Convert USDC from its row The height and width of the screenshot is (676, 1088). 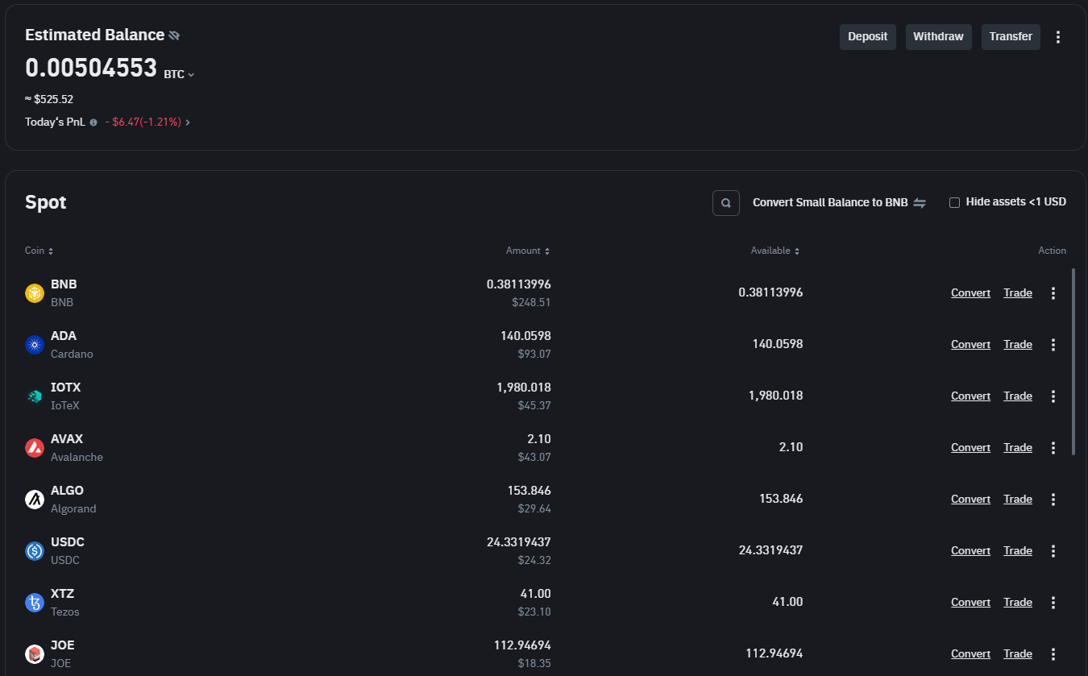tap(970, 551)
